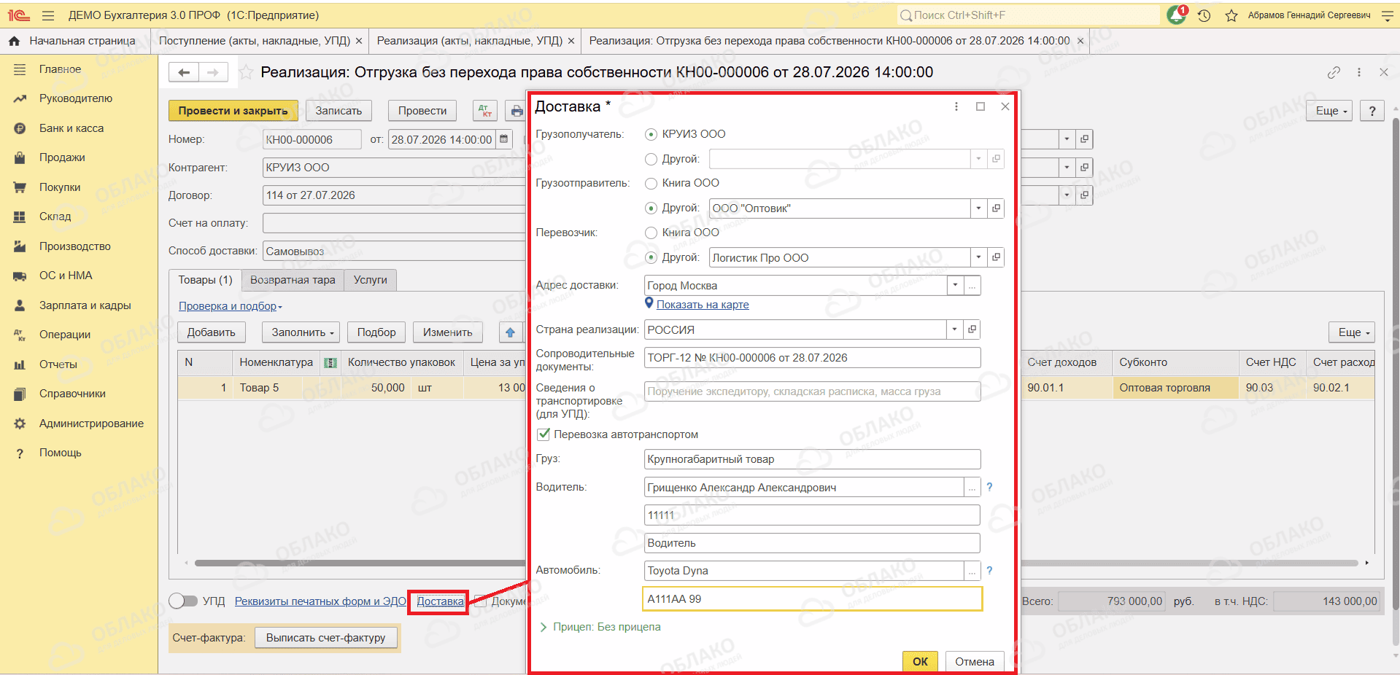Select Книга ООО as Перевозчик
The height and width of the screenshot is (675, 1400).
[651, 233]
